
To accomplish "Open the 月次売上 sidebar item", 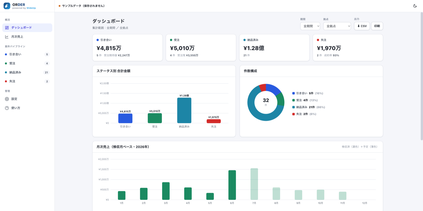I will (x=27, y=37).
